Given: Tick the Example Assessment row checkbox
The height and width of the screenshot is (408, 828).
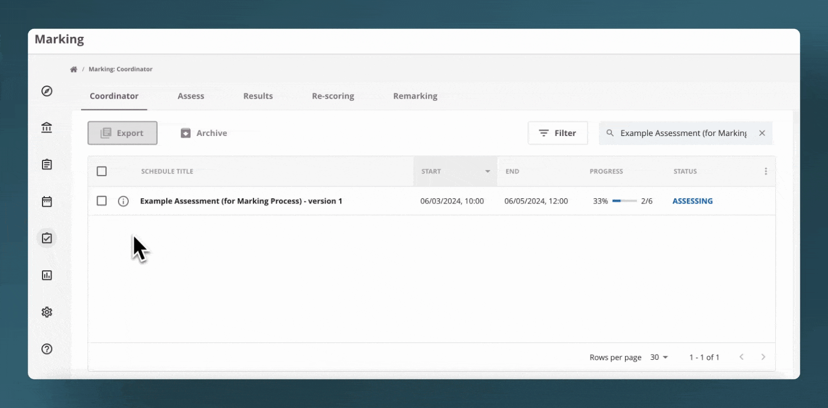Looking at the screenshot, I should point(102,201).
